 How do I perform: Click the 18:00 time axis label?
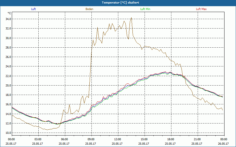point(171,139)
